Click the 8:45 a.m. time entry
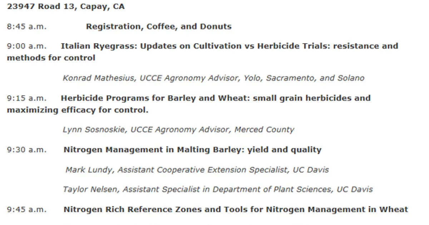The width and height of the screenshot is (429, 225). (26, 27)
